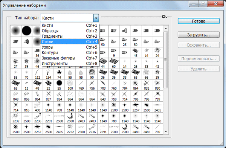Select Градиенты in the preset type list
226x148 pixels.
pos(69,36)
